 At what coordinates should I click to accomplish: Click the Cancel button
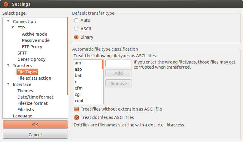tap(35, 135)
